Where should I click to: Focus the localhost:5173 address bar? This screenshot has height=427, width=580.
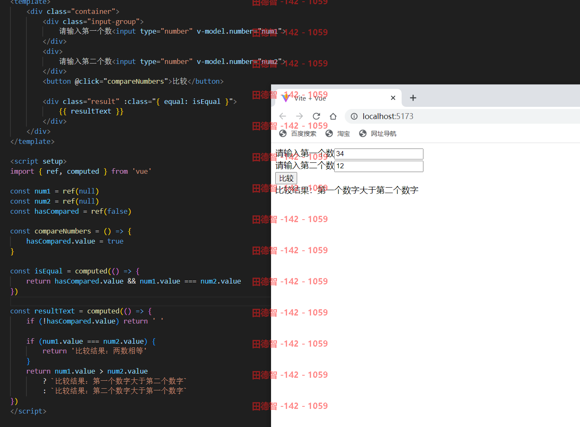click(x=462, y=116)
